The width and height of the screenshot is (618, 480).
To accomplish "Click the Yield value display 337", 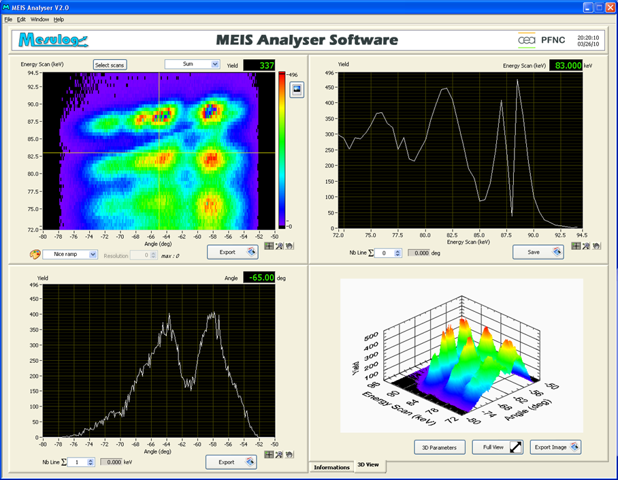I will 259,65.
